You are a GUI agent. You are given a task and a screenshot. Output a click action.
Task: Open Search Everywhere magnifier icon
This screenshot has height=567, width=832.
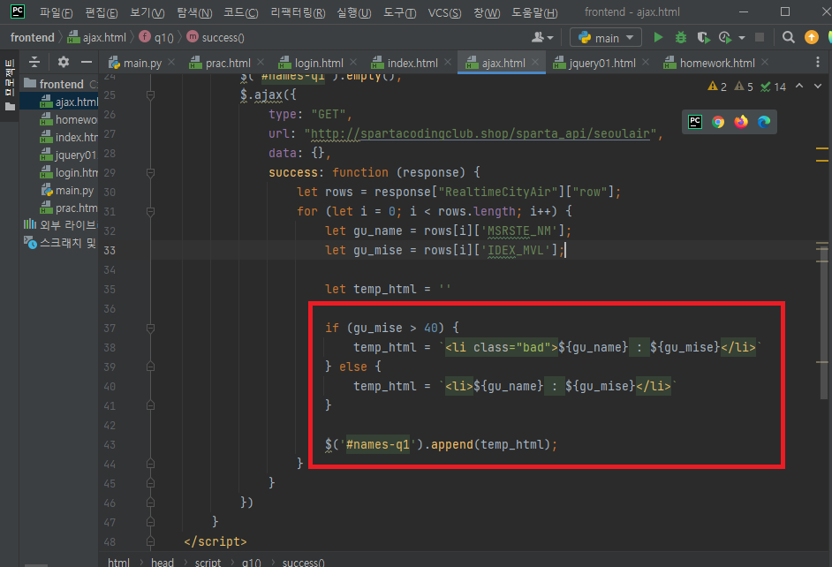789,37
